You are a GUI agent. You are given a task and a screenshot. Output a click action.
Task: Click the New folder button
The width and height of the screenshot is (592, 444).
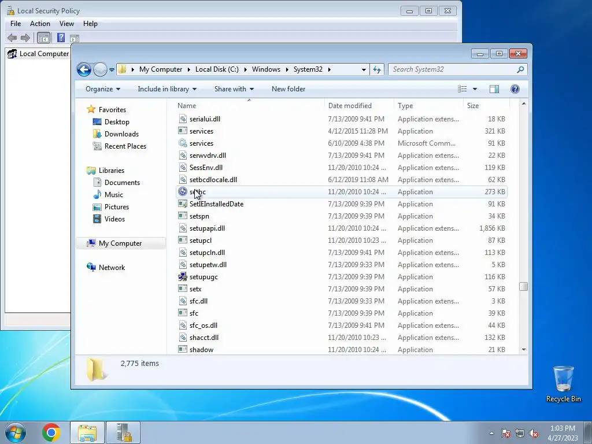click(x=288, y=89)
